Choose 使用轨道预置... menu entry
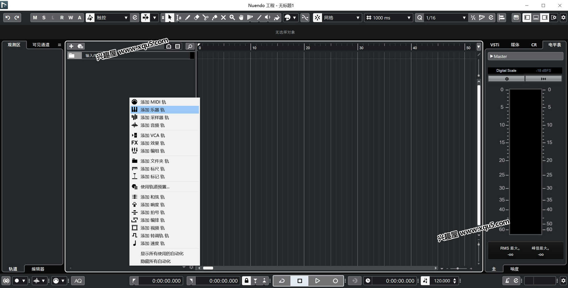The width and height of the screenshot is (568, 288). pos(165,187)
